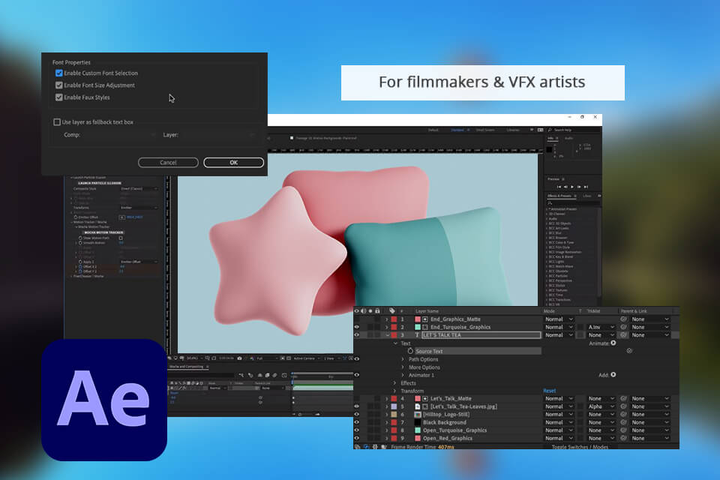The height and width of the screenshot is (480, 720).
Task: Click the Mocha Motion Tracker button
Action: (103, 232)
